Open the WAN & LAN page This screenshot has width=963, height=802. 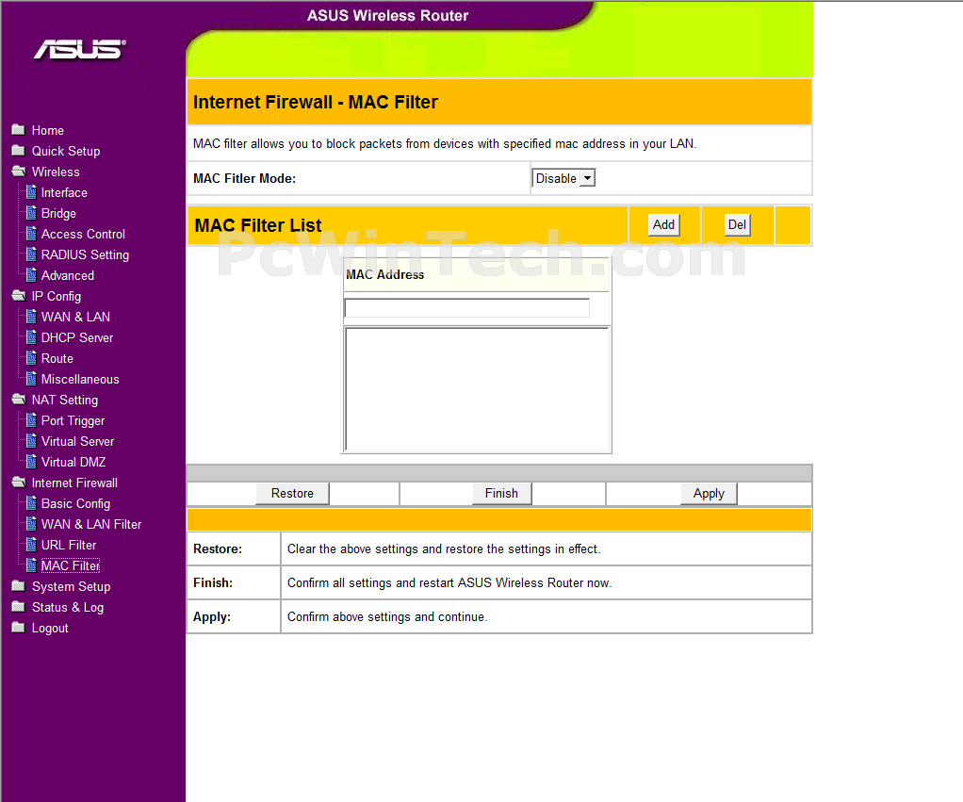76,317
